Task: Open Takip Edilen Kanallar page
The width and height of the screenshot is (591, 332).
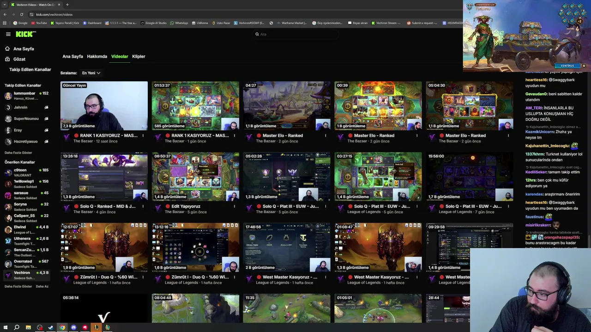Action: 30,70
